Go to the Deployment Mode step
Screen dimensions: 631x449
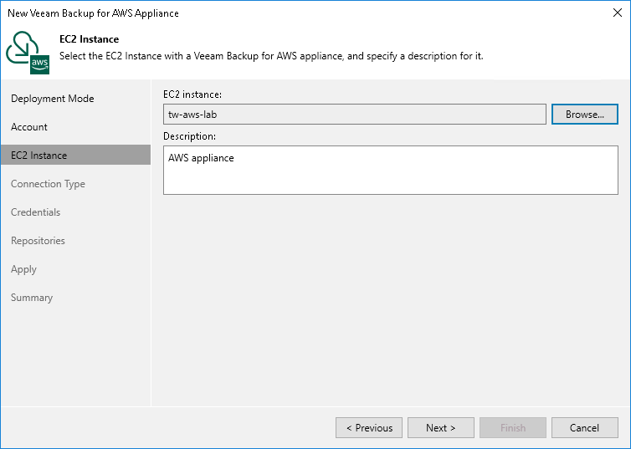53,99
